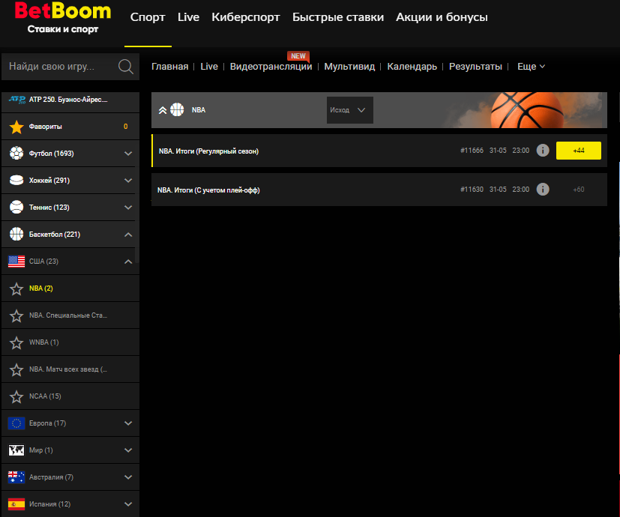This screenshot has width=620, height=517.
Task: Expand the Мир (1) chevron
Action: tap(128, 450)
